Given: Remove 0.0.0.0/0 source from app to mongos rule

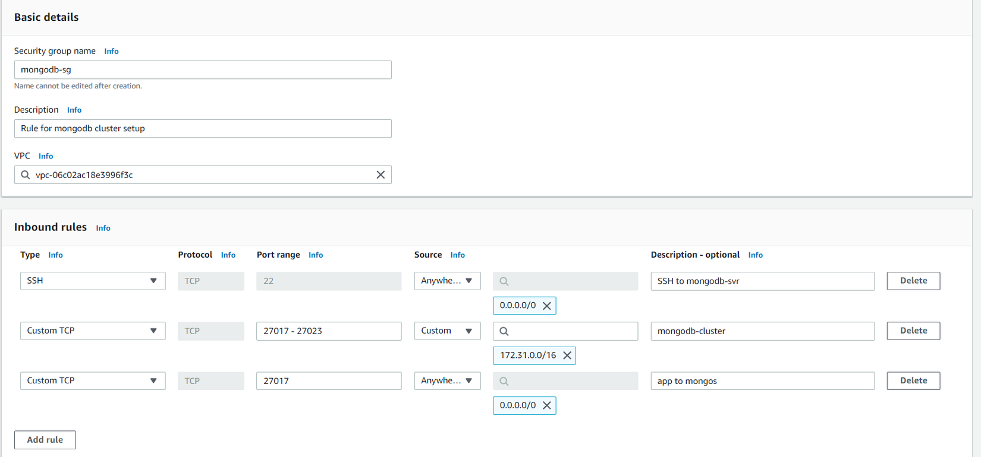Looking at the screenshot, I should tap(547, 405).
